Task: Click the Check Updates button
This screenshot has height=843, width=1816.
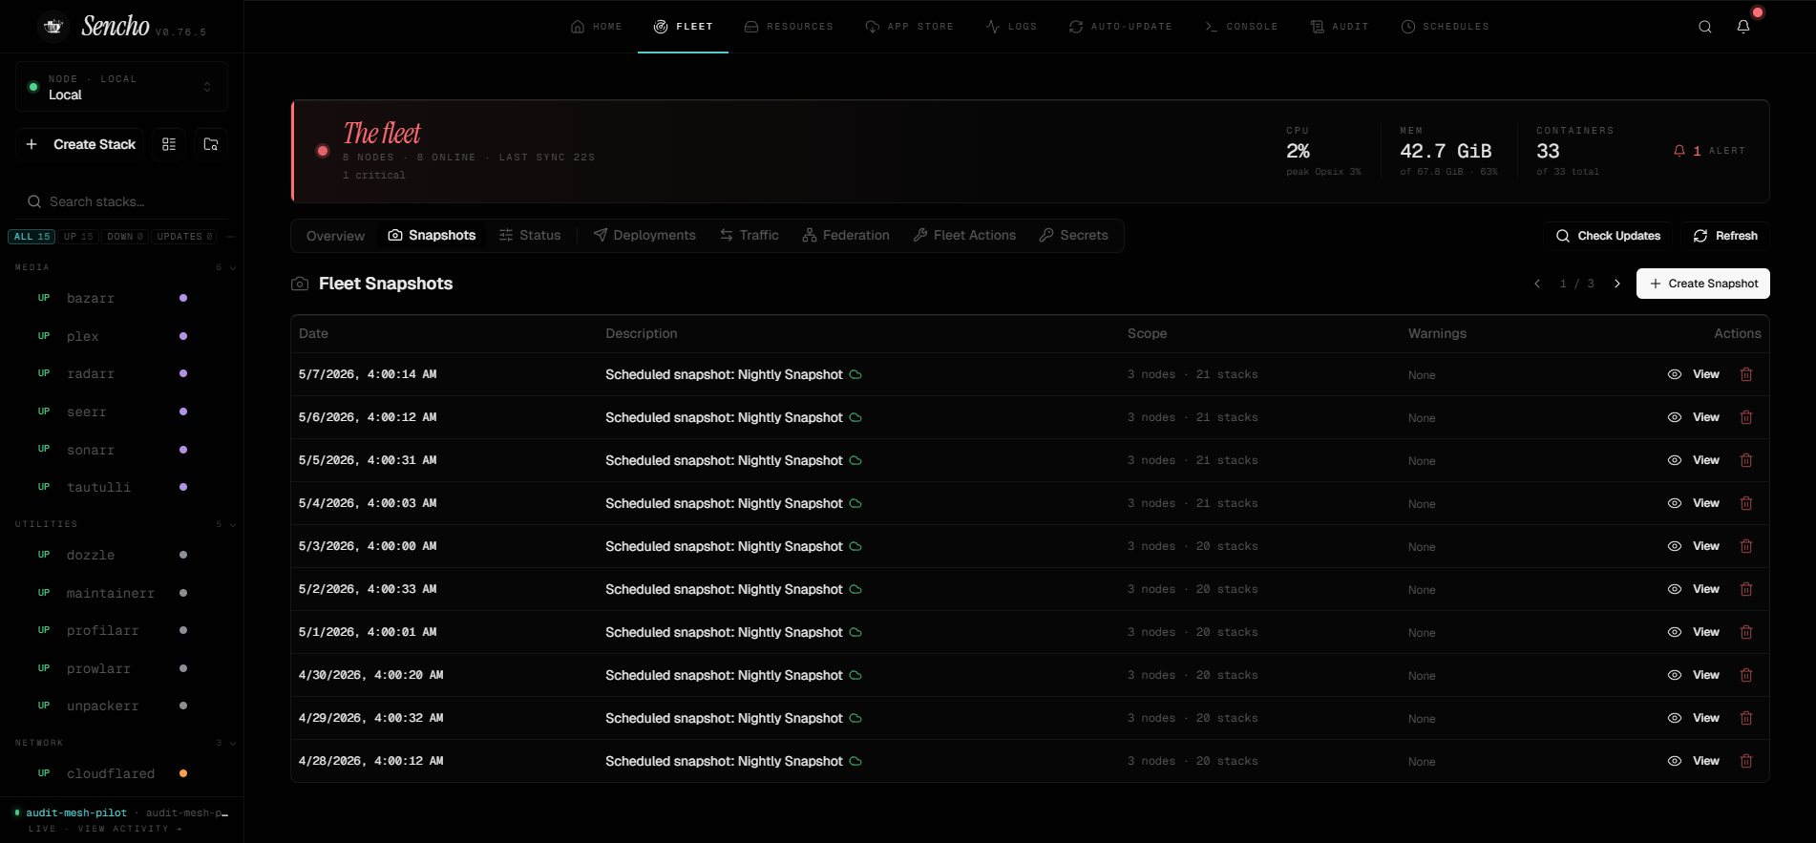Action: (x=1608, y=236)
